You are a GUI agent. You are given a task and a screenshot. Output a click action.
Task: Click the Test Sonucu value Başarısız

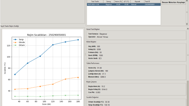click(x=103, y=34)
